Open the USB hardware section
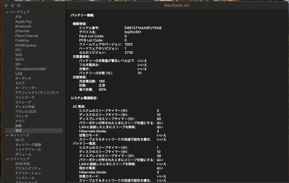 [19, 74]
